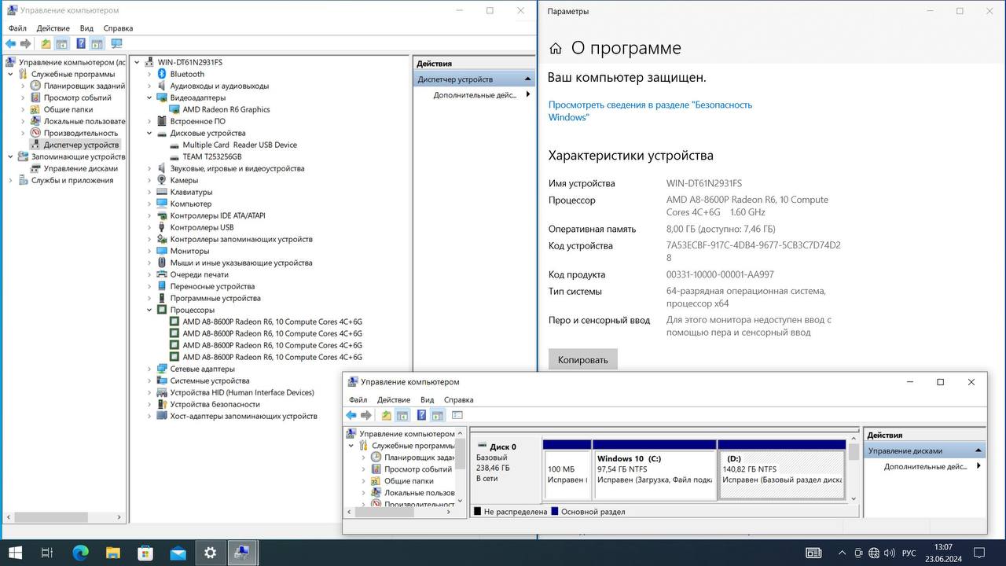Click the Клавиатуры category icon
The image size is (1006, 566).
163,192
